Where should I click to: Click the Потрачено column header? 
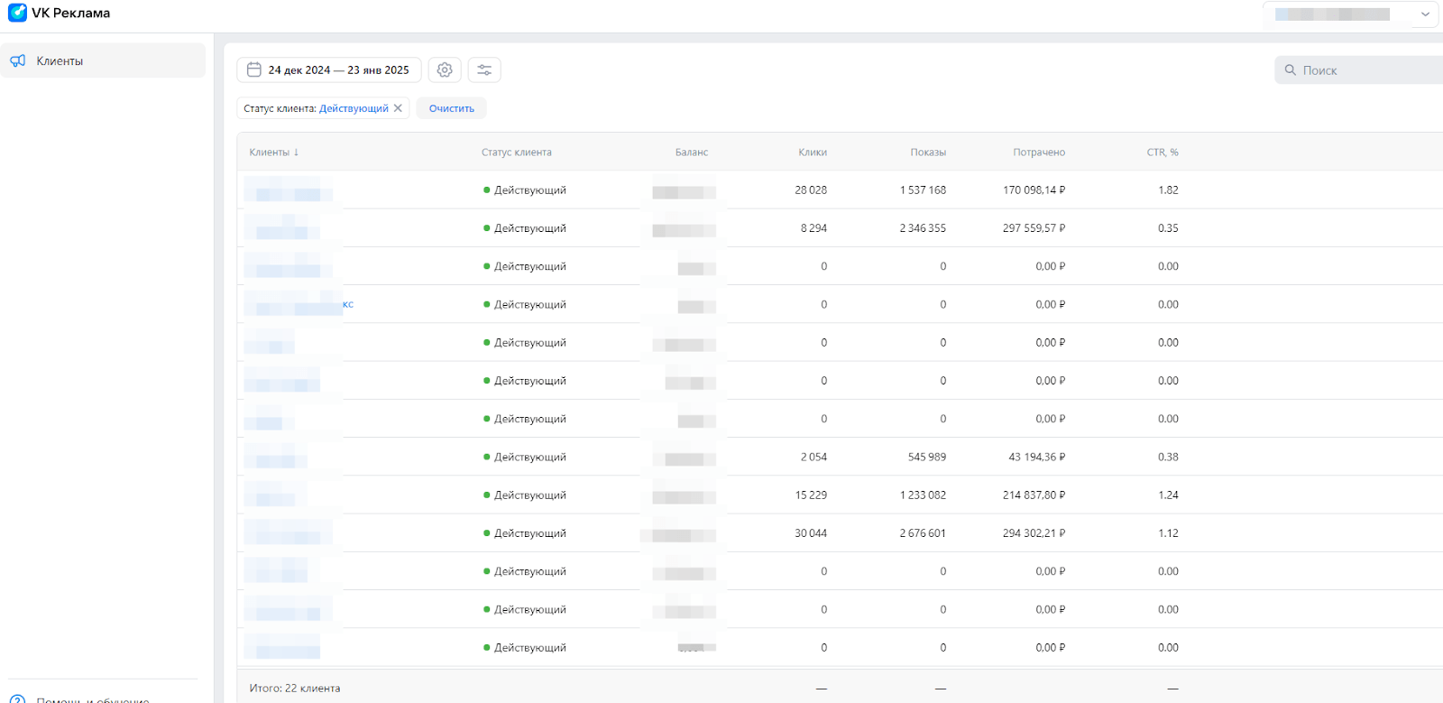tap(1038, 153)
